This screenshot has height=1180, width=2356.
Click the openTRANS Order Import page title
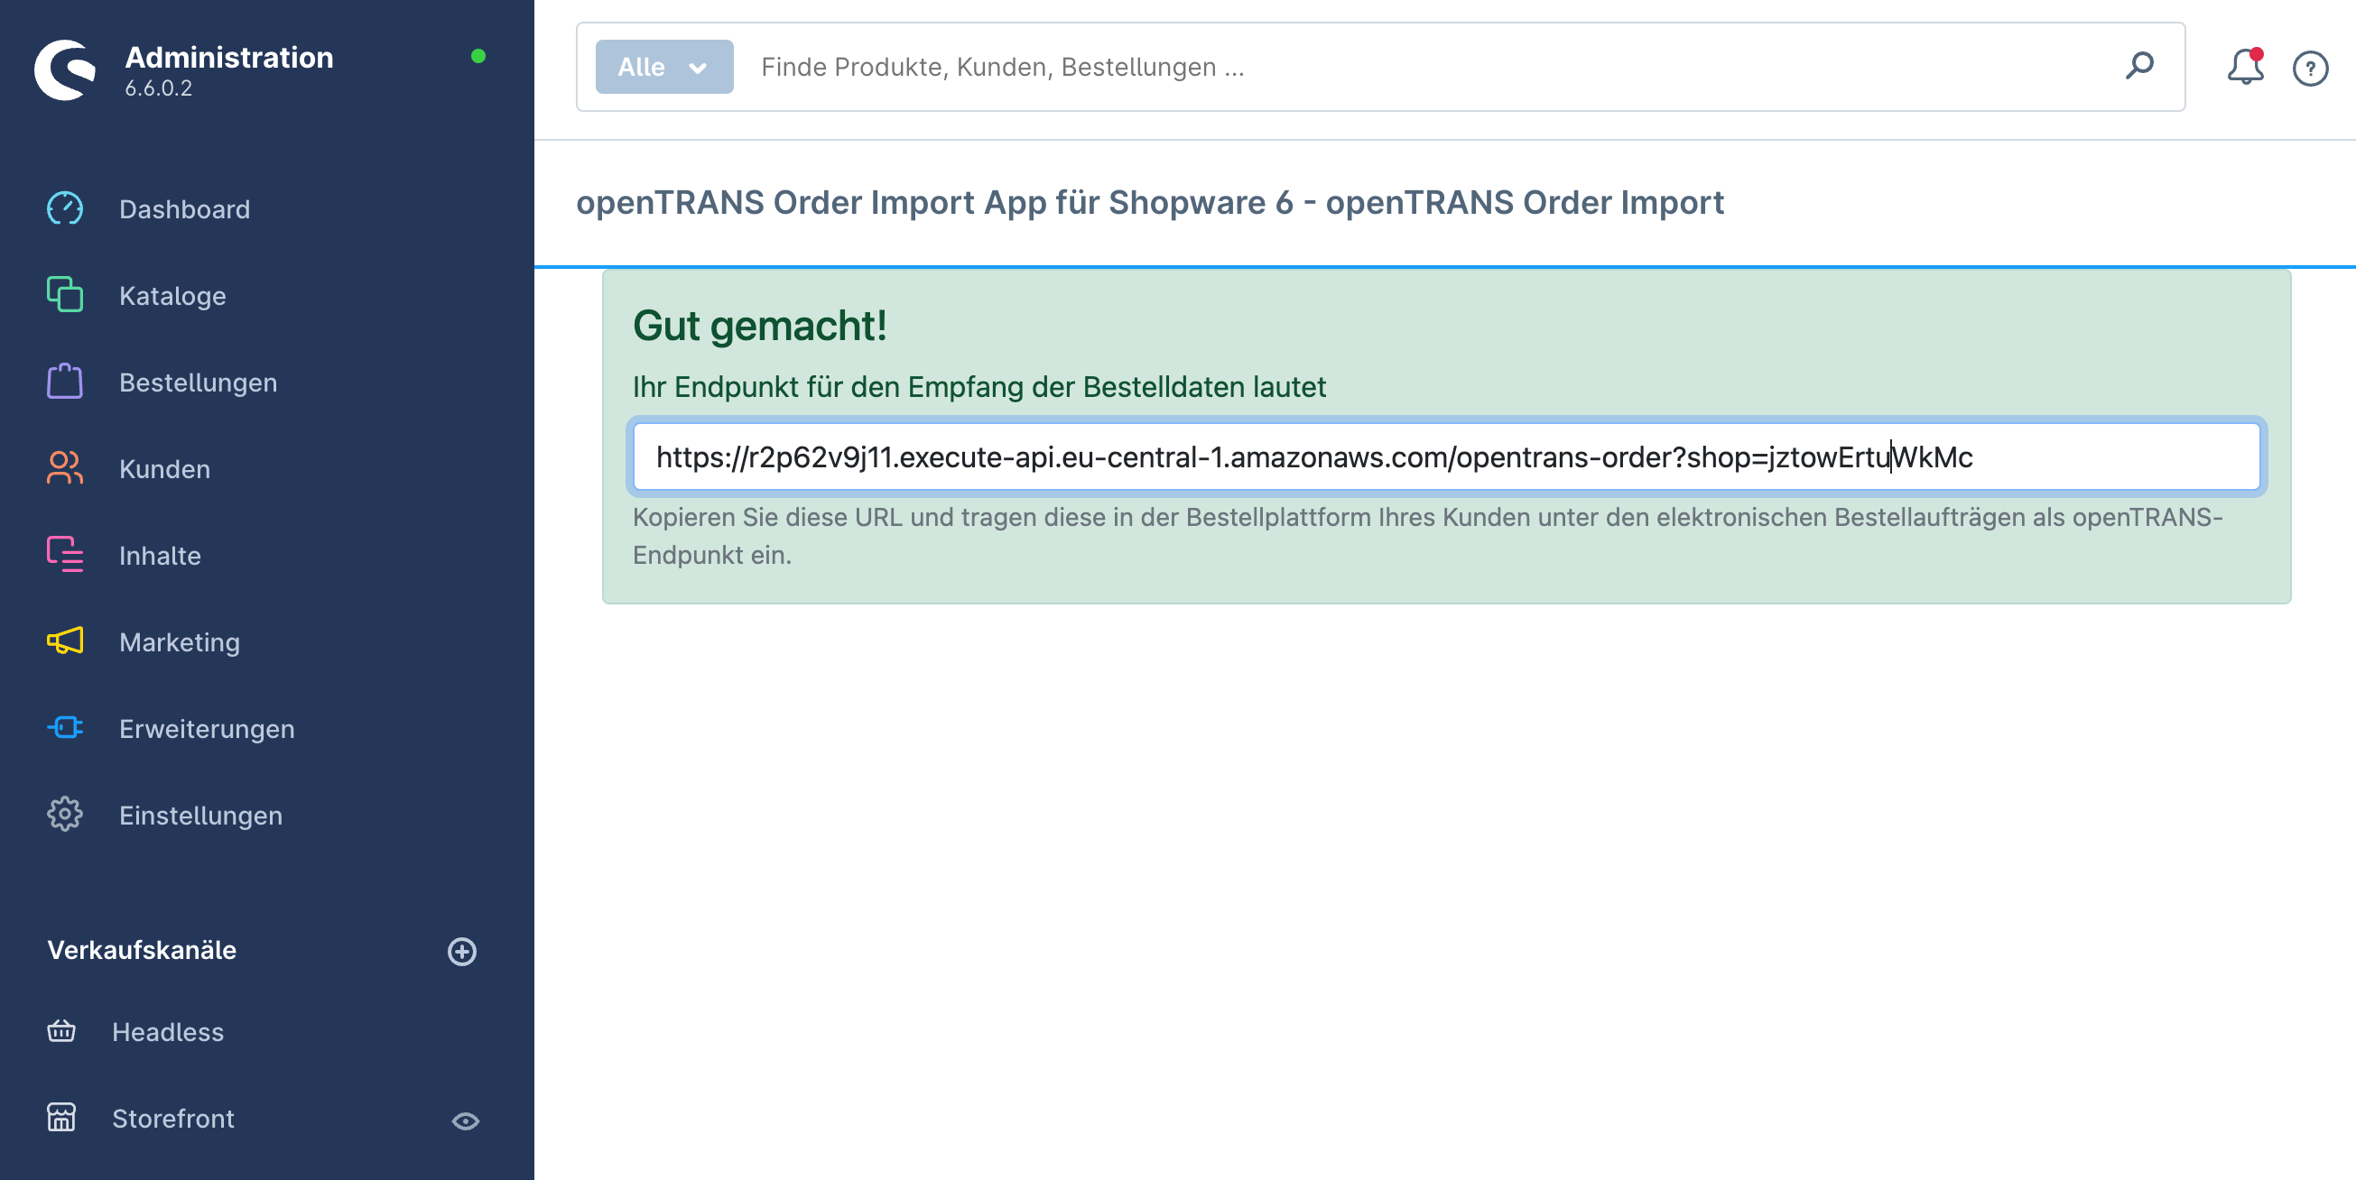click(x=1150, y=202)
